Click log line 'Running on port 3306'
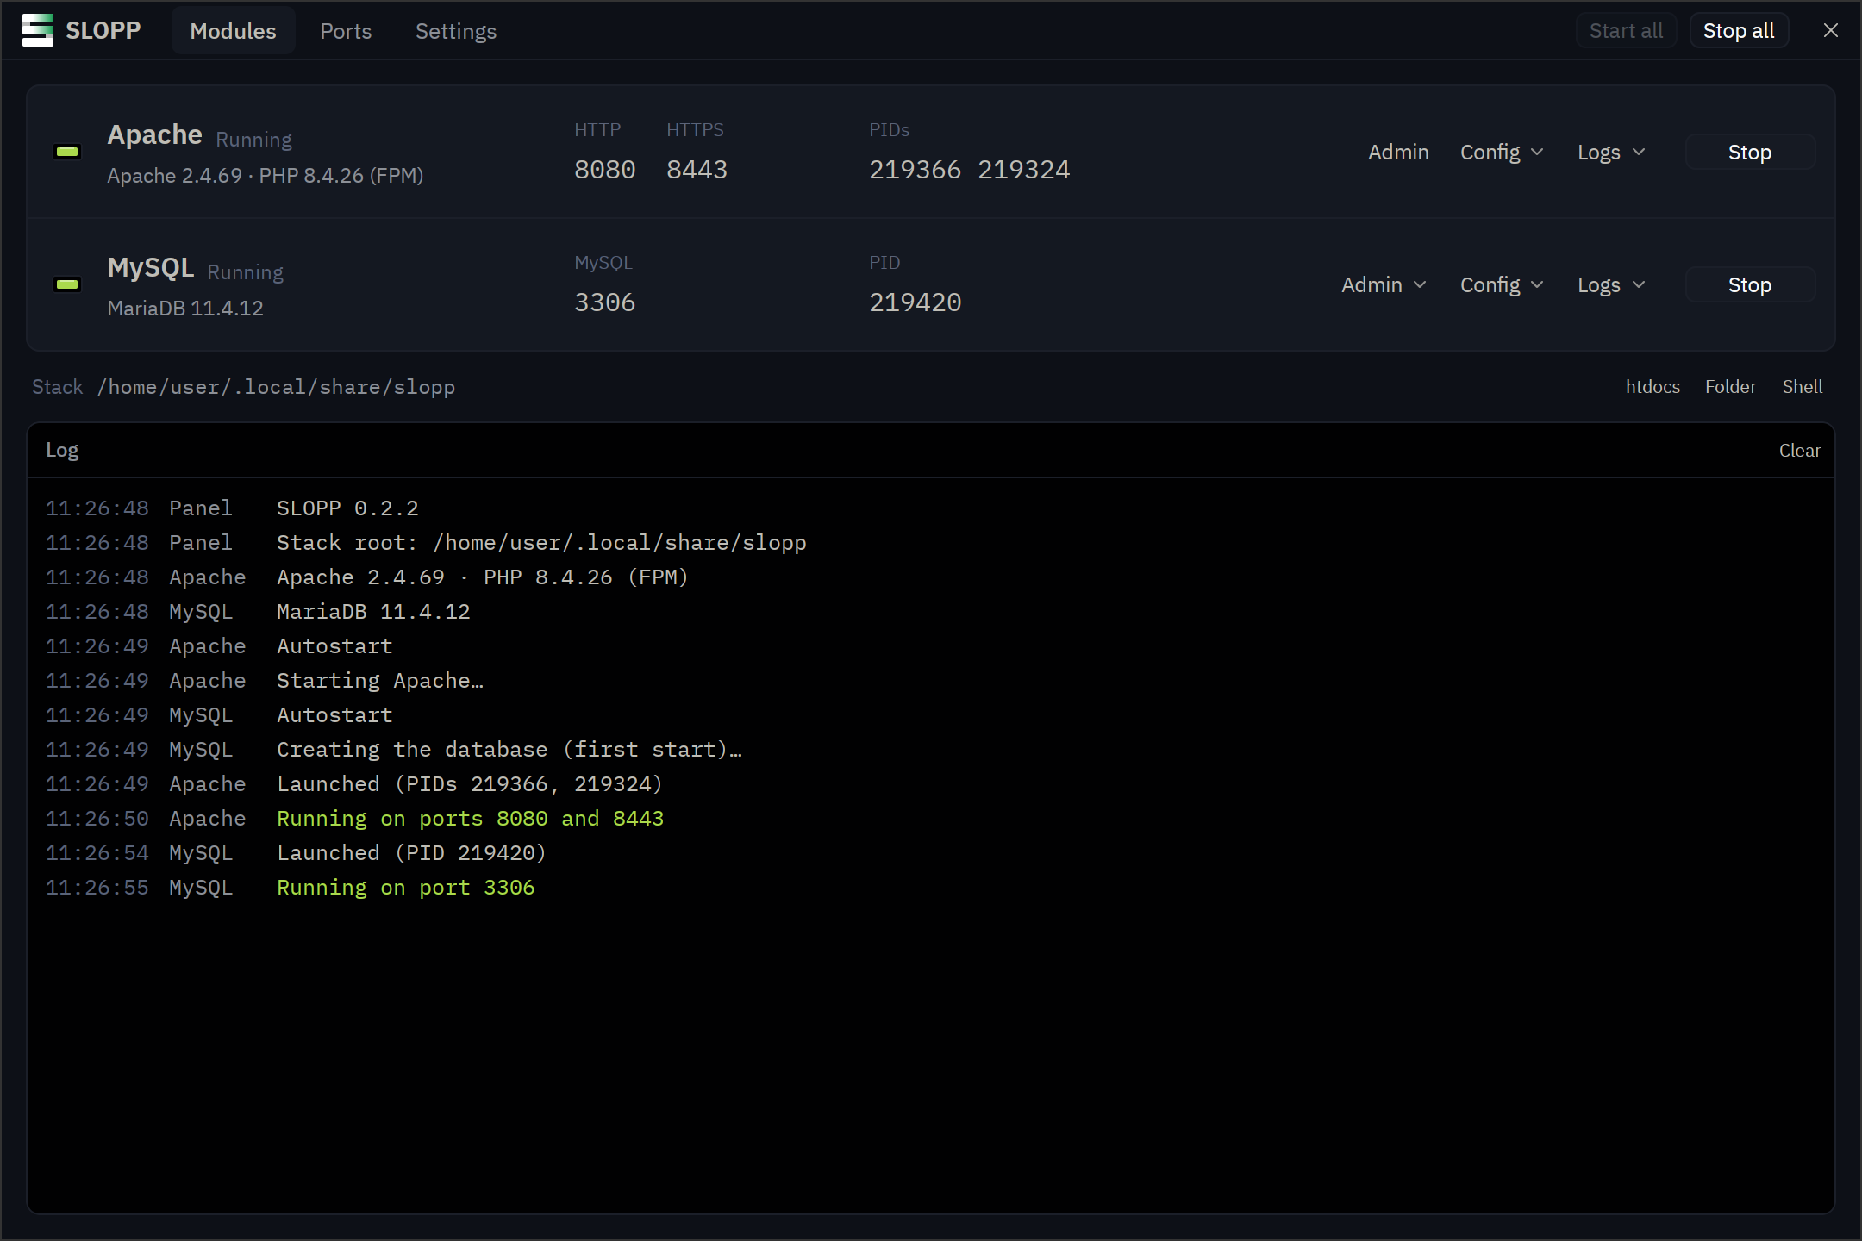 pos(406,888)
